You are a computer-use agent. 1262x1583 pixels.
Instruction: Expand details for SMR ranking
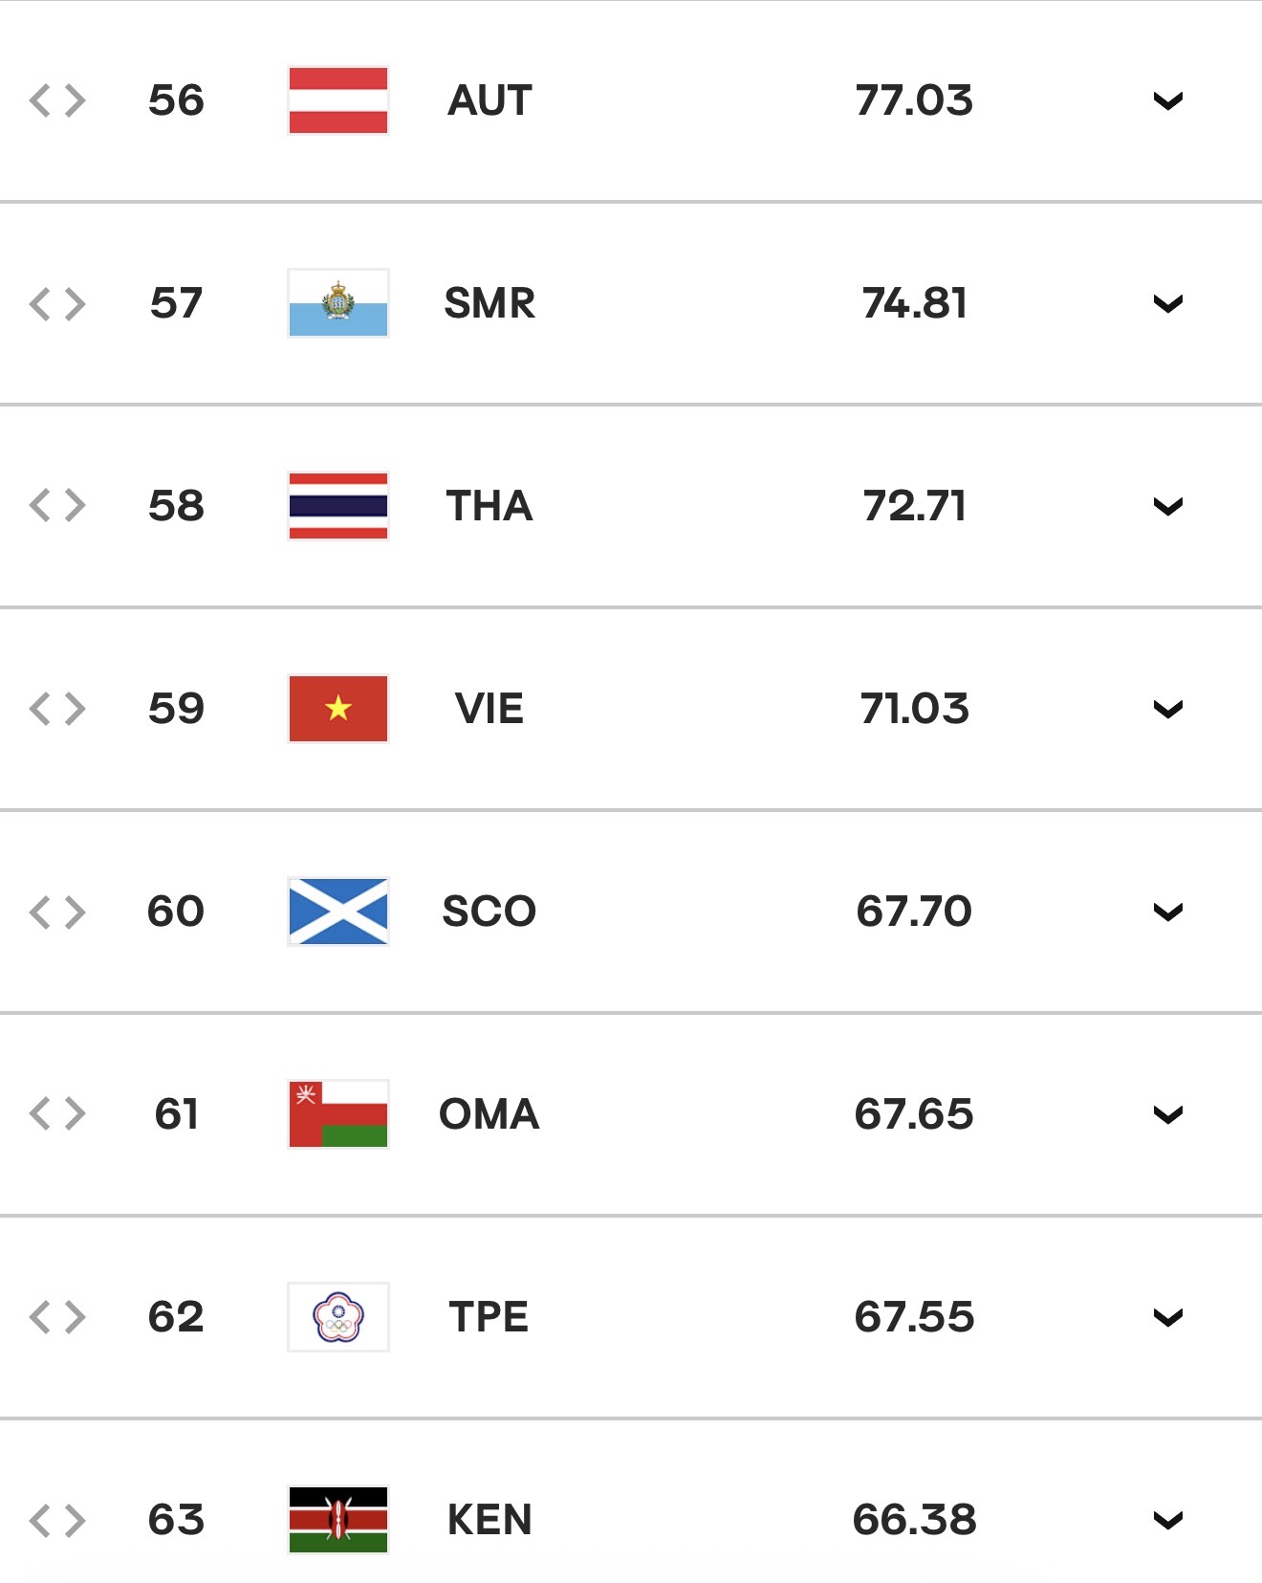click(1168, 303)
